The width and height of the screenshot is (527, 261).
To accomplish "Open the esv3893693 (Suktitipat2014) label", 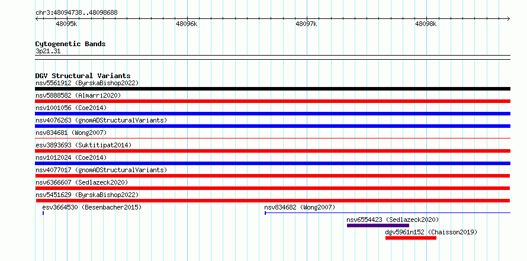I will [x=83, y=145].
